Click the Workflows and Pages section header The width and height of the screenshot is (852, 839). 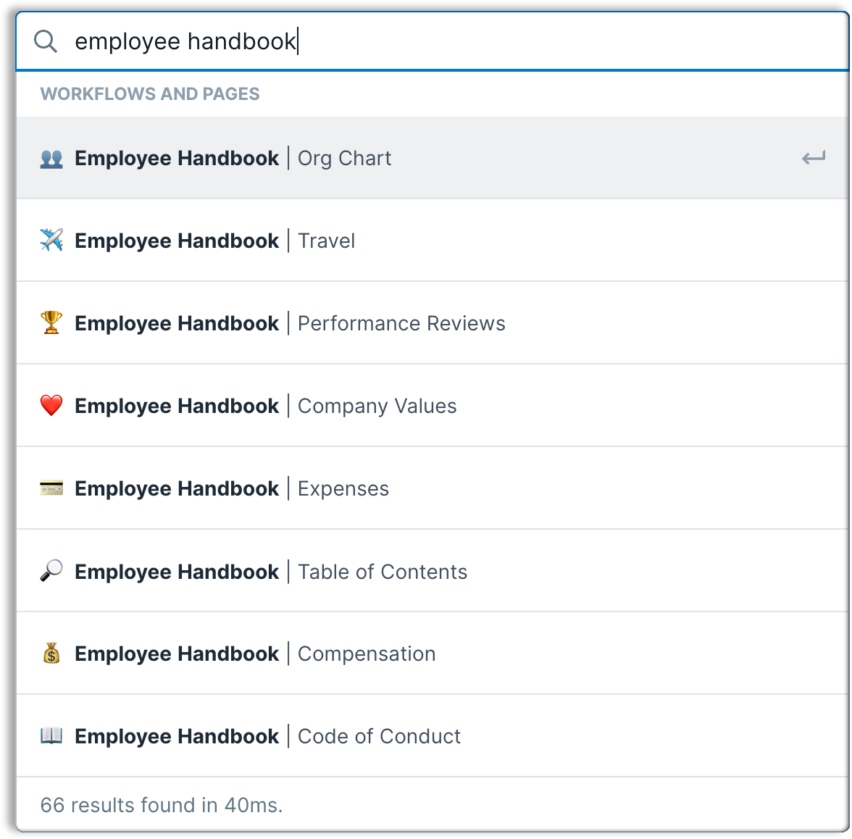150,94
